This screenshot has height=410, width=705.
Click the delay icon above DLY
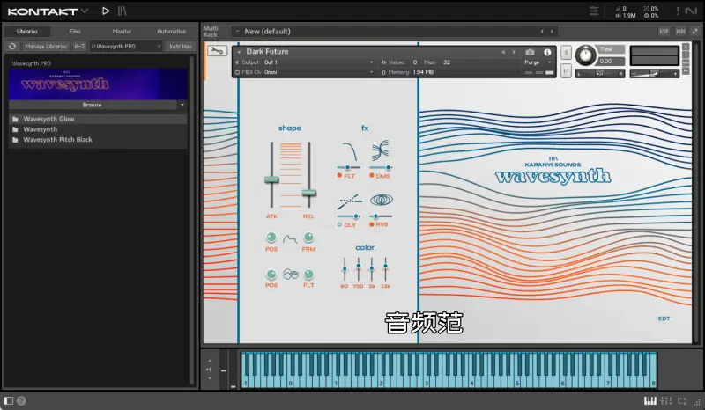tap(349, 201)
